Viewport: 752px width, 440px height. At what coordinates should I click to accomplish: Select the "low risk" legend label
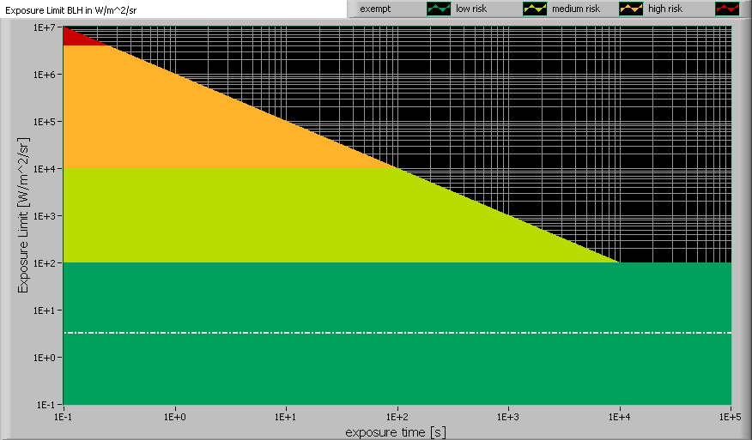pos(474,9)
